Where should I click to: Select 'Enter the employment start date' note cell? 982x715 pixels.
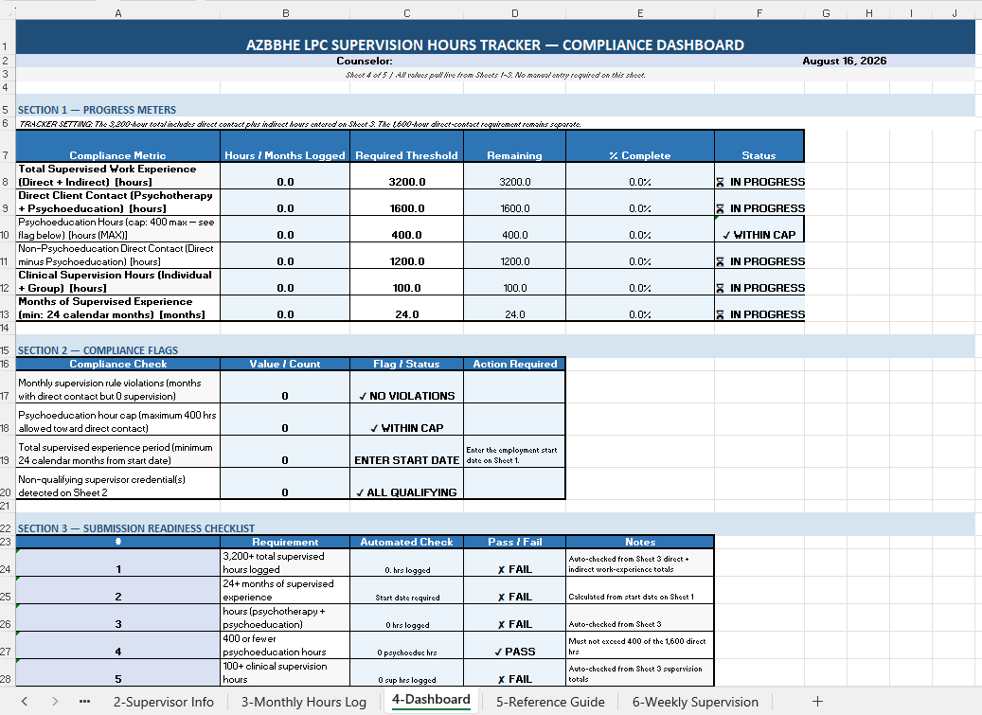click(x=515, y=452)
